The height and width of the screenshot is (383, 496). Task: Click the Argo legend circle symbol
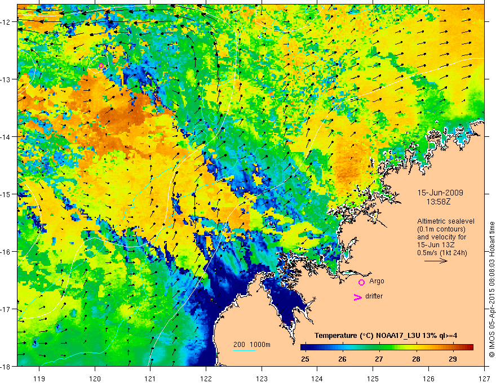[361, 282]
